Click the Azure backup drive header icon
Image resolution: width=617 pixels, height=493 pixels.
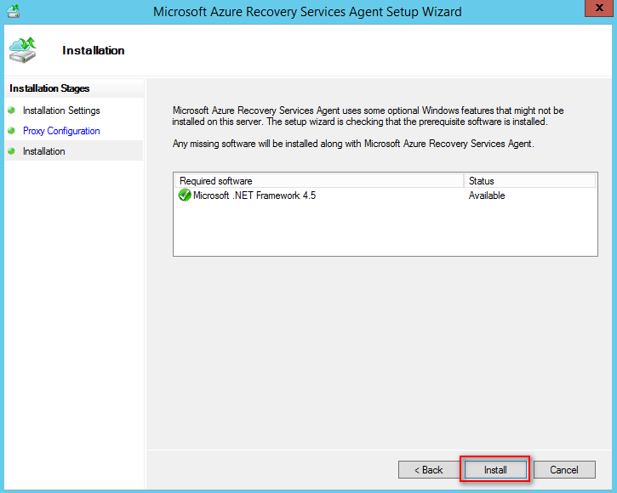click(x=23, y=50)
